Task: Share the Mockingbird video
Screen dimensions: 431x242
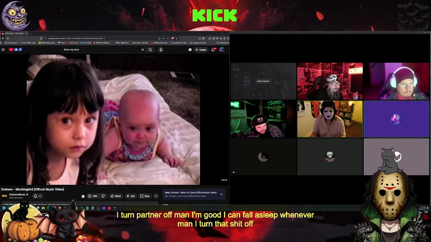Action: click(x=116, y=196)
